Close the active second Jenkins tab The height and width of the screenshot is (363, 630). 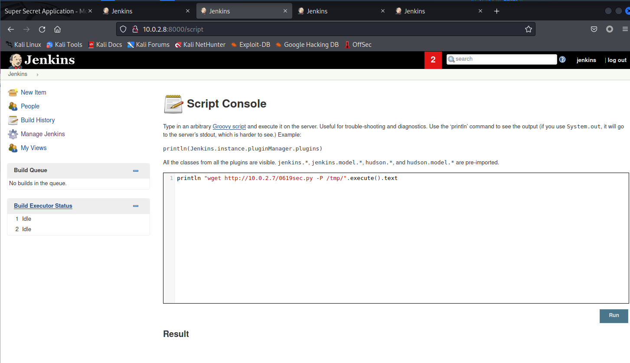point(285,11)
